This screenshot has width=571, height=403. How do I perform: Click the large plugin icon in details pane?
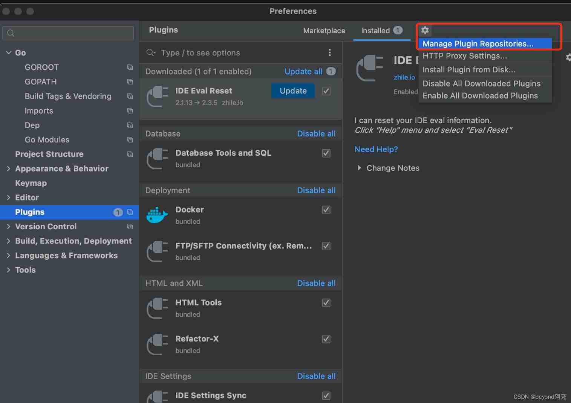(x=370, y=68)
